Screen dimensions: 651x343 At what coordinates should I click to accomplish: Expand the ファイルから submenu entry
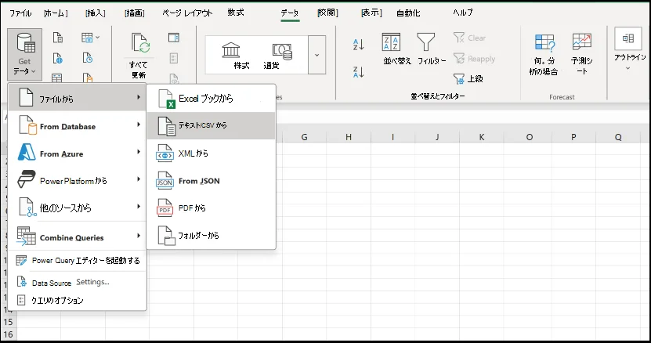tap(78, 98)
